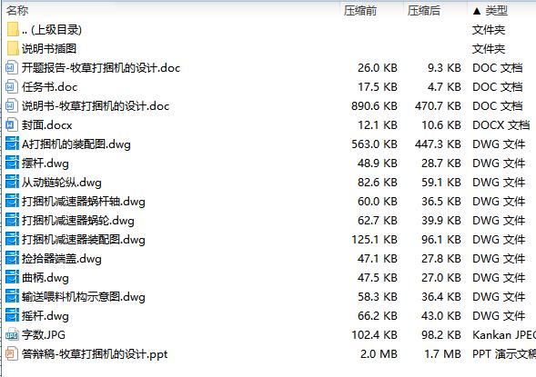Screen dimensions: 536x377
Task: Sort by the 压缩后 column header
Action: [x=423, y=11]
